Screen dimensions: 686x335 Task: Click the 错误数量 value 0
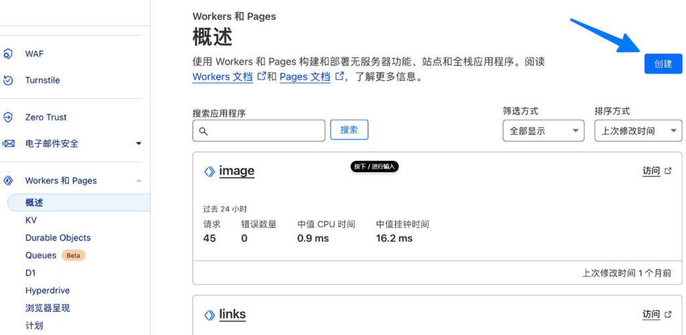pos(244,239)
